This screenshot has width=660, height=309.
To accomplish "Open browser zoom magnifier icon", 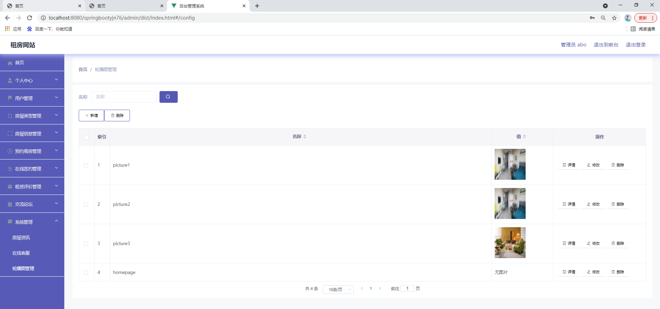I will coord(603,18).
